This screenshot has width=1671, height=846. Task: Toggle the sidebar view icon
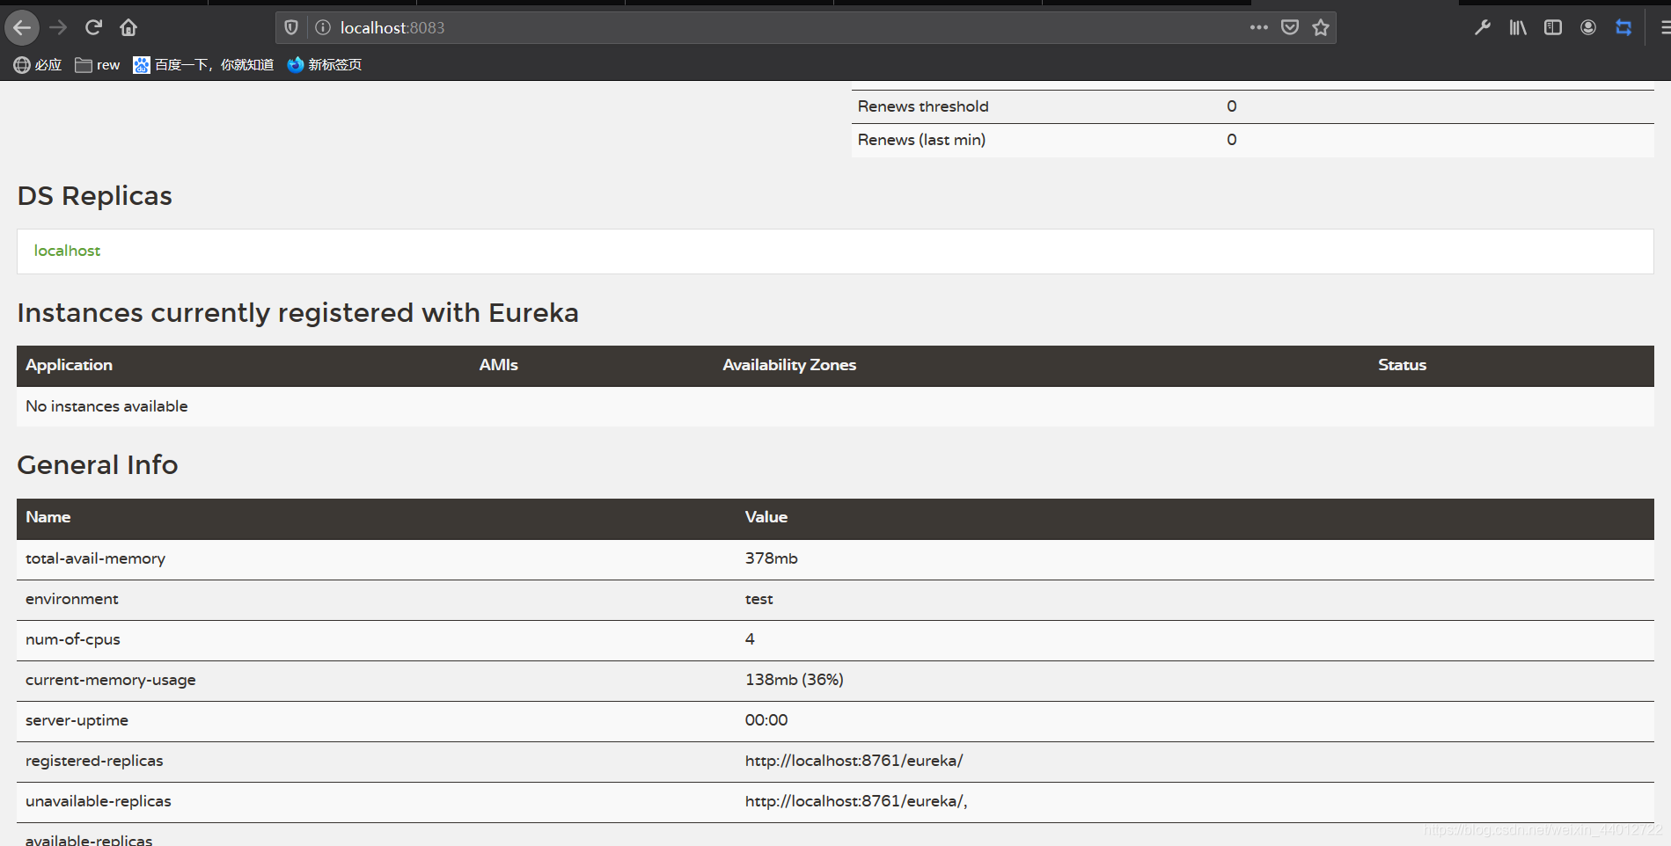pyautogui.click(x=1553, y=27)
